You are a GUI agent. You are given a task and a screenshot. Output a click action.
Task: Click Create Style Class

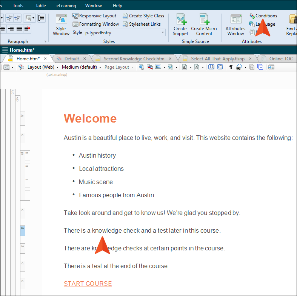click(x=143, y=16)
